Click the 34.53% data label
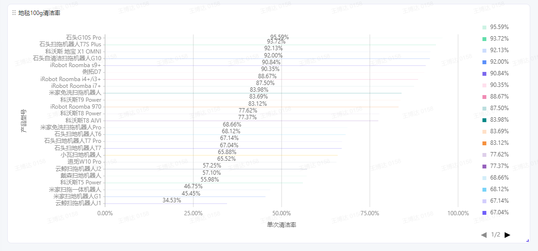 point(172,200)
